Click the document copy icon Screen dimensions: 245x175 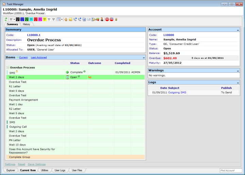pyautogui.click(x=84, y=19)
